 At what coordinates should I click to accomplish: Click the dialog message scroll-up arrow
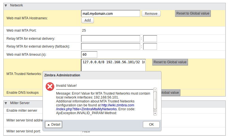(x=155, y=90)
